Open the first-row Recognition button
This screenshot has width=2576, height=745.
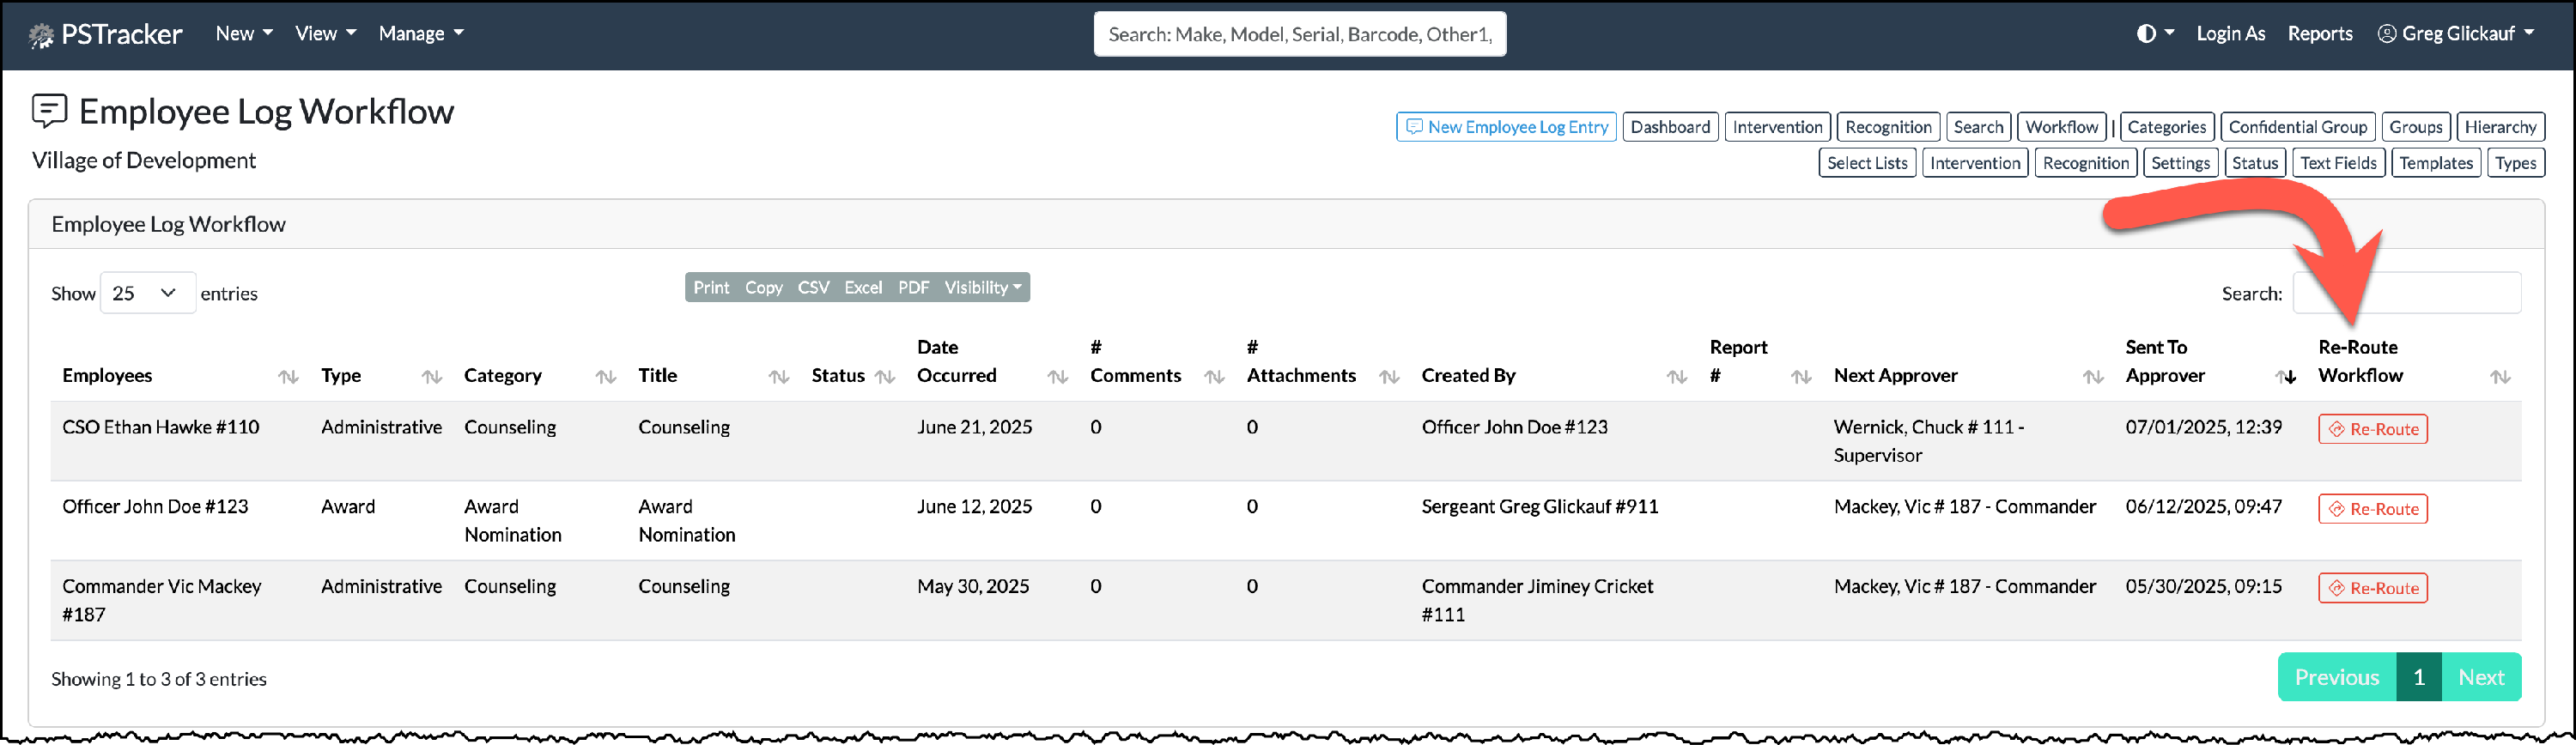[x=1888, y=127]
